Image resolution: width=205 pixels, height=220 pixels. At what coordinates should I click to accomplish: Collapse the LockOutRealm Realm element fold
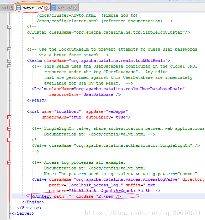[9, 60]
